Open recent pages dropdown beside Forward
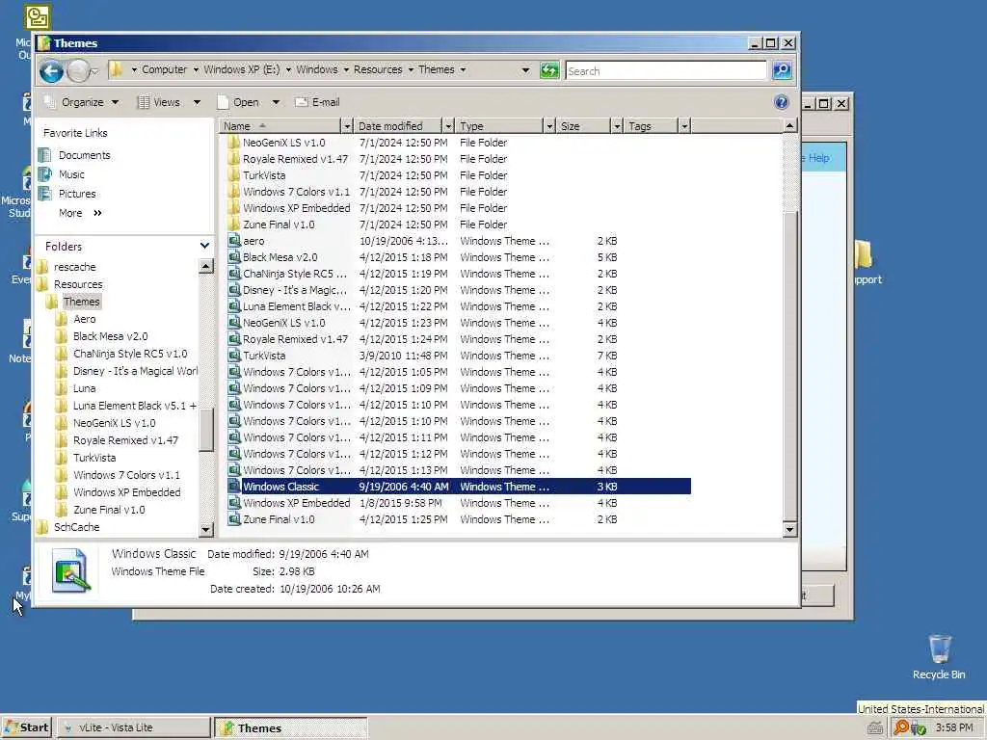The width and height of the screenshot is (987, 740). [94, 71]
